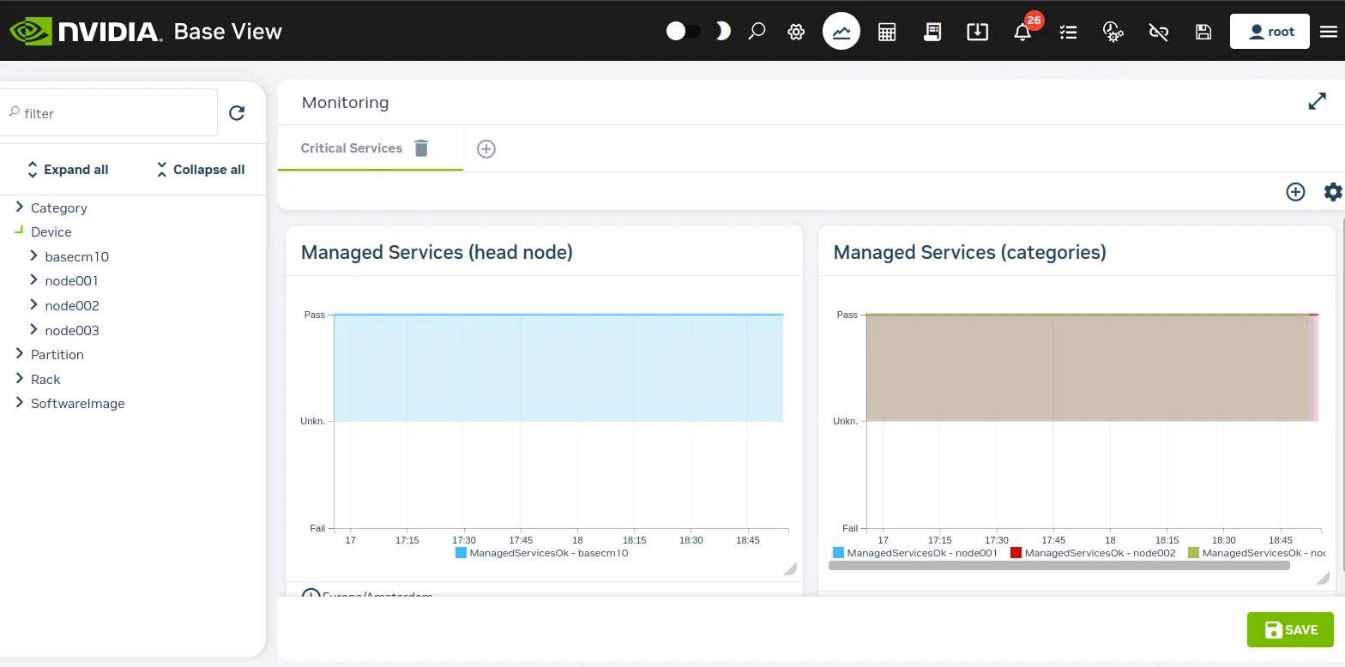Maximize the Monitoring panel with the expand arrows
Viewport: 1345px width, 667px height.
1318,101
